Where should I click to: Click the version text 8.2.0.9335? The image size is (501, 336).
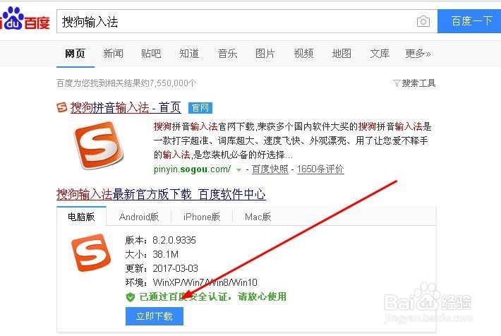tap(174, 240)
